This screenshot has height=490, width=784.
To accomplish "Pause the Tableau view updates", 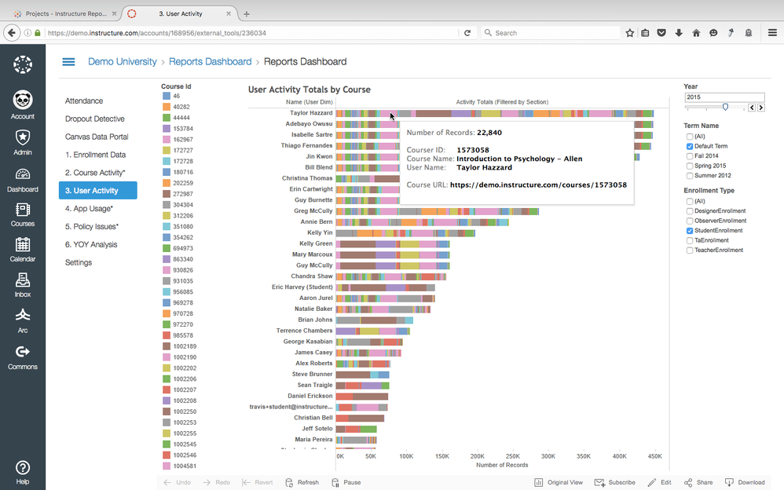I will (346, 482).
